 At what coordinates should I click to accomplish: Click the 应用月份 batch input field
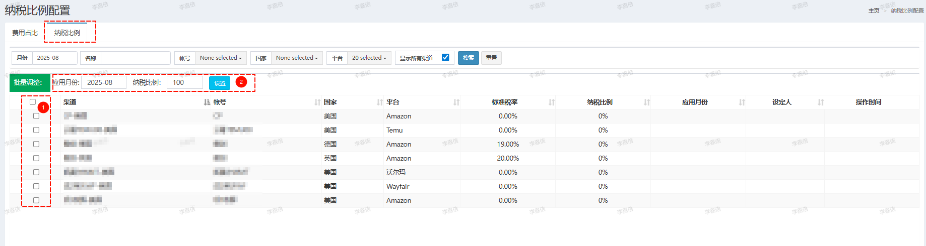pos(104,82)
